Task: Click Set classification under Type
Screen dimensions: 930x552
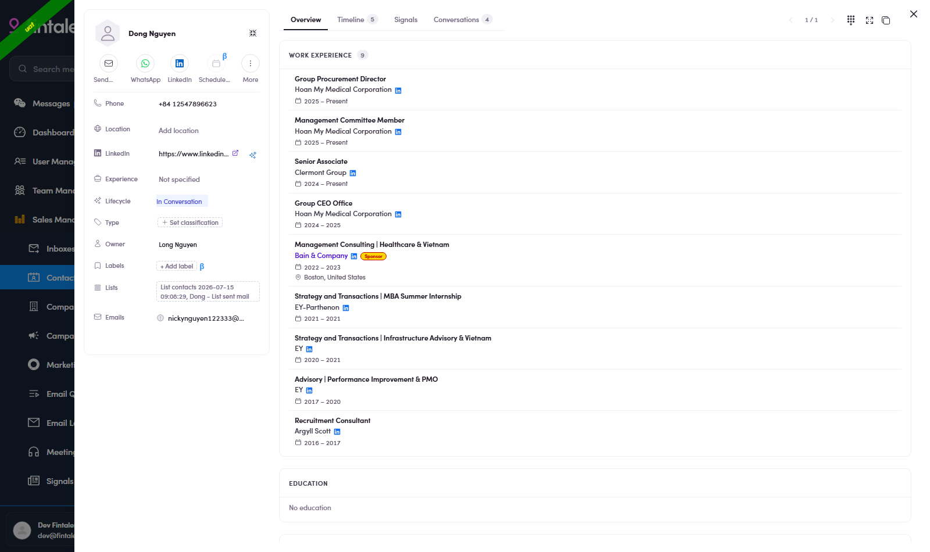Action: 190,223
